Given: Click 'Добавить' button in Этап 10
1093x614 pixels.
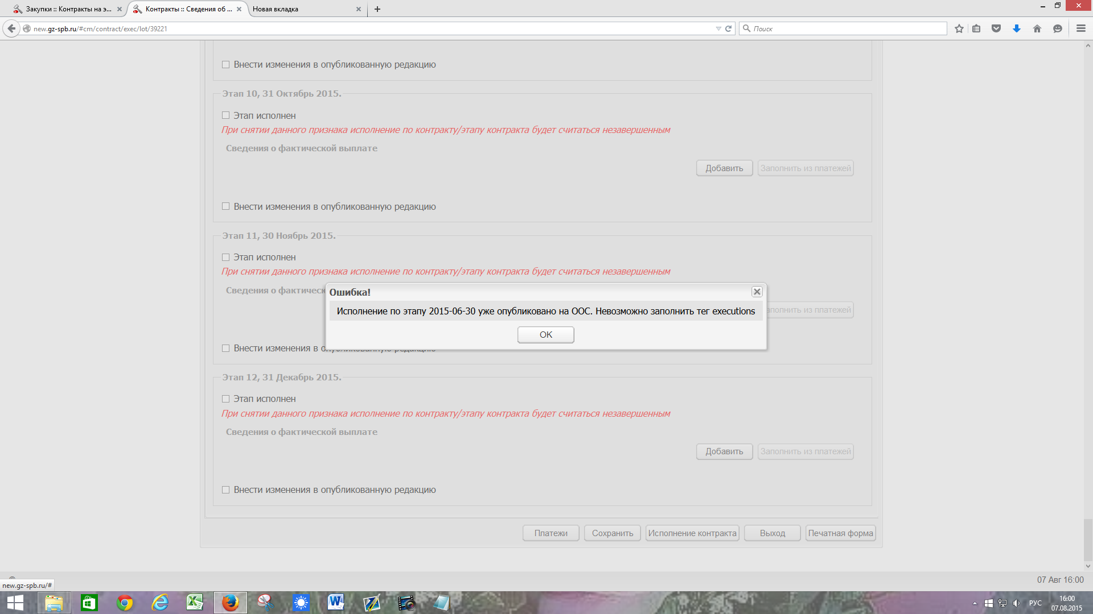Looking at the screenshot, I should [724, 168].
